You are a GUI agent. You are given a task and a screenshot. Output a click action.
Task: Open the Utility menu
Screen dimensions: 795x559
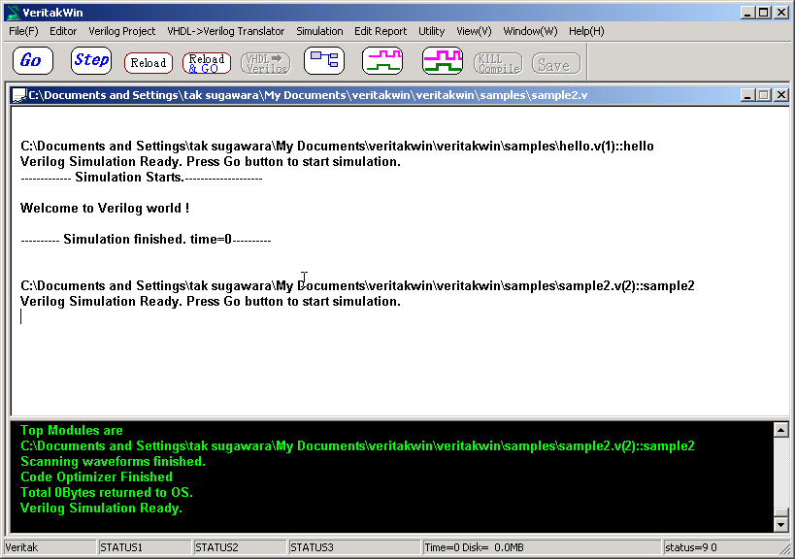point(431,31)
